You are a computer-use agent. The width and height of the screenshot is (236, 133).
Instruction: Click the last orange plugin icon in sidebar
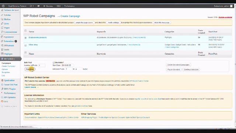click(x=2, y=102)
